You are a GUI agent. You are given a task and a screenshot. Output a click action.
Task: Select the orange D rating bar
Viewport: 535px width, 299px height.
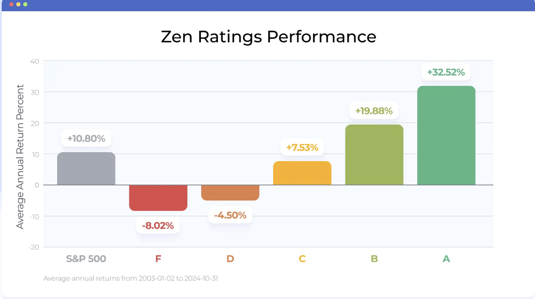[x=230, y=192]
